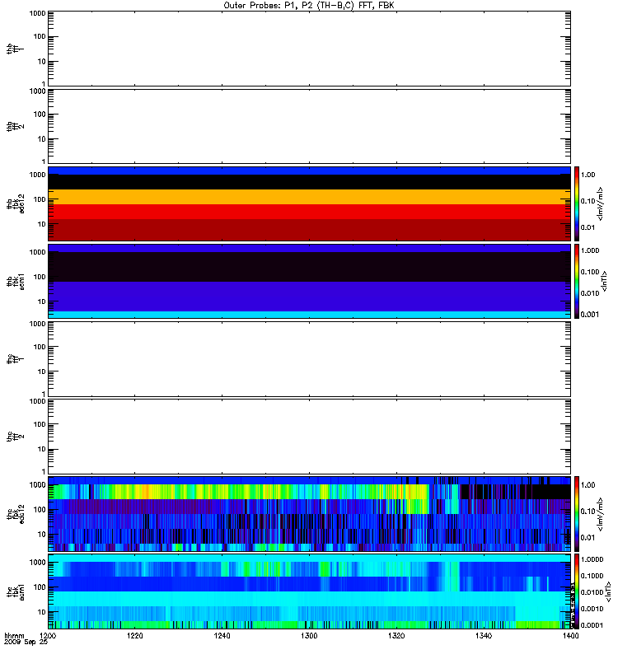Click the '1000' y-axis tick of thc fff 1 panel
Image resolution: width=618 pixels, height=659 pixels.
(37, 324)
